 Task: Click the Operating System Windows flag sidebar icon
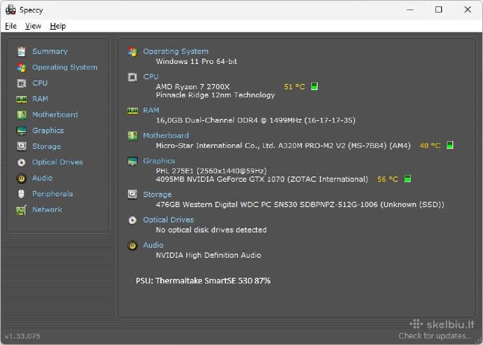[x=21, y=67]
